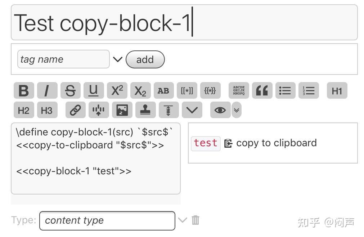Click the tag name input field
Viewport: 364px width, 237px height.
pos(63,59)
